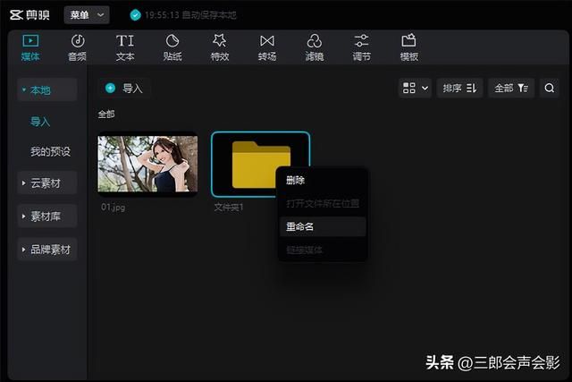Select the 贴纸 (Stickers) tab
Screen dimensions: 572x382
172,47
